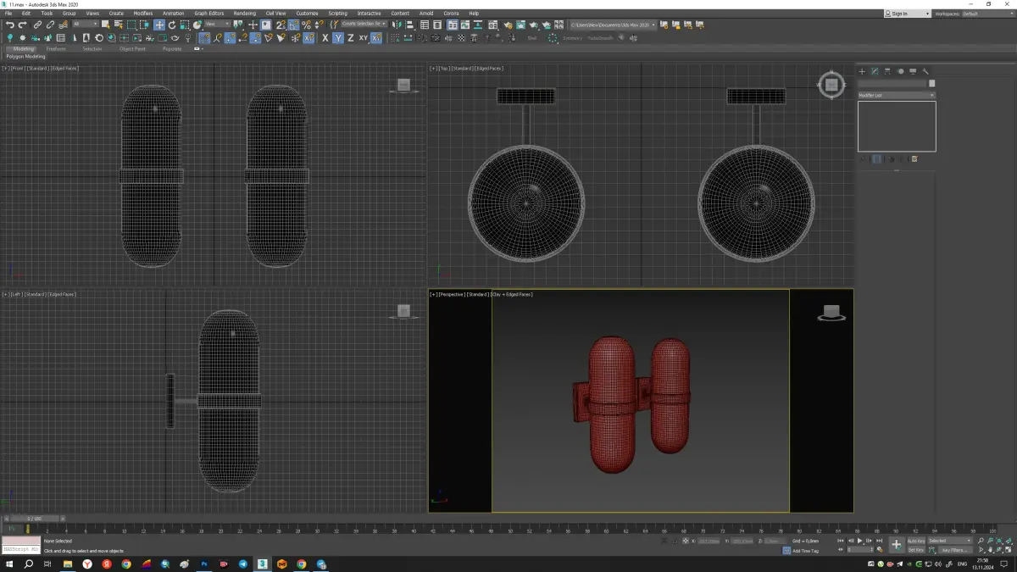The height and width of the screenshot is (572, 1017).
Task: Expand the Modifier List dropdown
Action: (x=896, y=95)
